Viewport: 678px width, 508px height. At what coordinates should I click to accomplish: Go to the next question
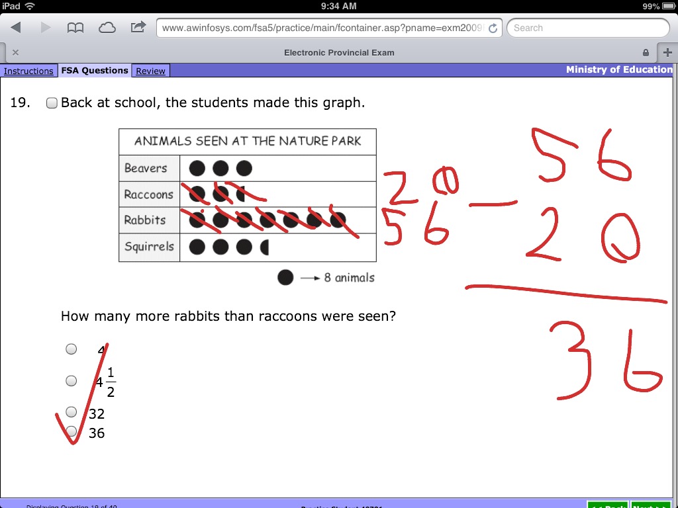coord(654,505)
